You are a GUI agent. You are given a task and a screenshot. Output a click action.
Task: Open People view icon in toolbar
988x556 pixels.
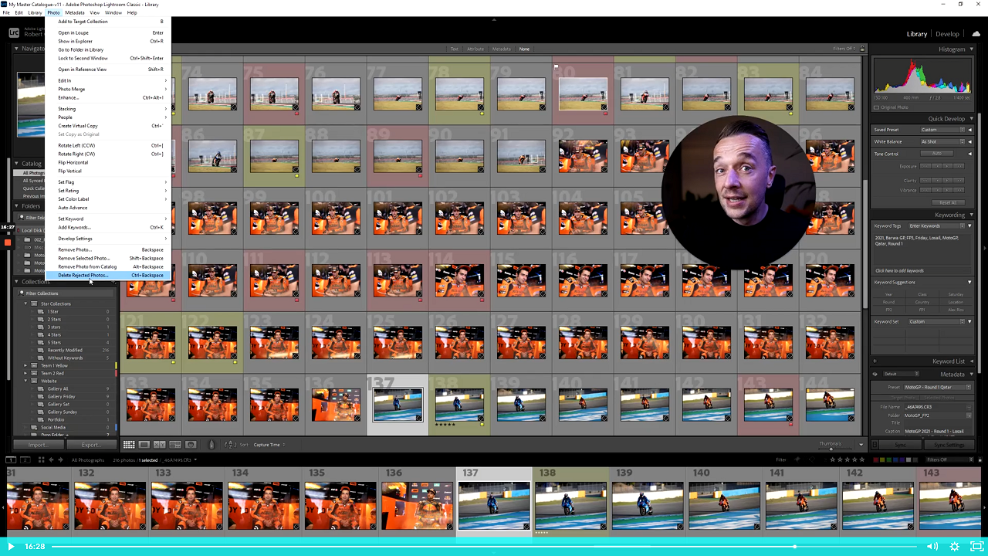(x=191, y=445)
